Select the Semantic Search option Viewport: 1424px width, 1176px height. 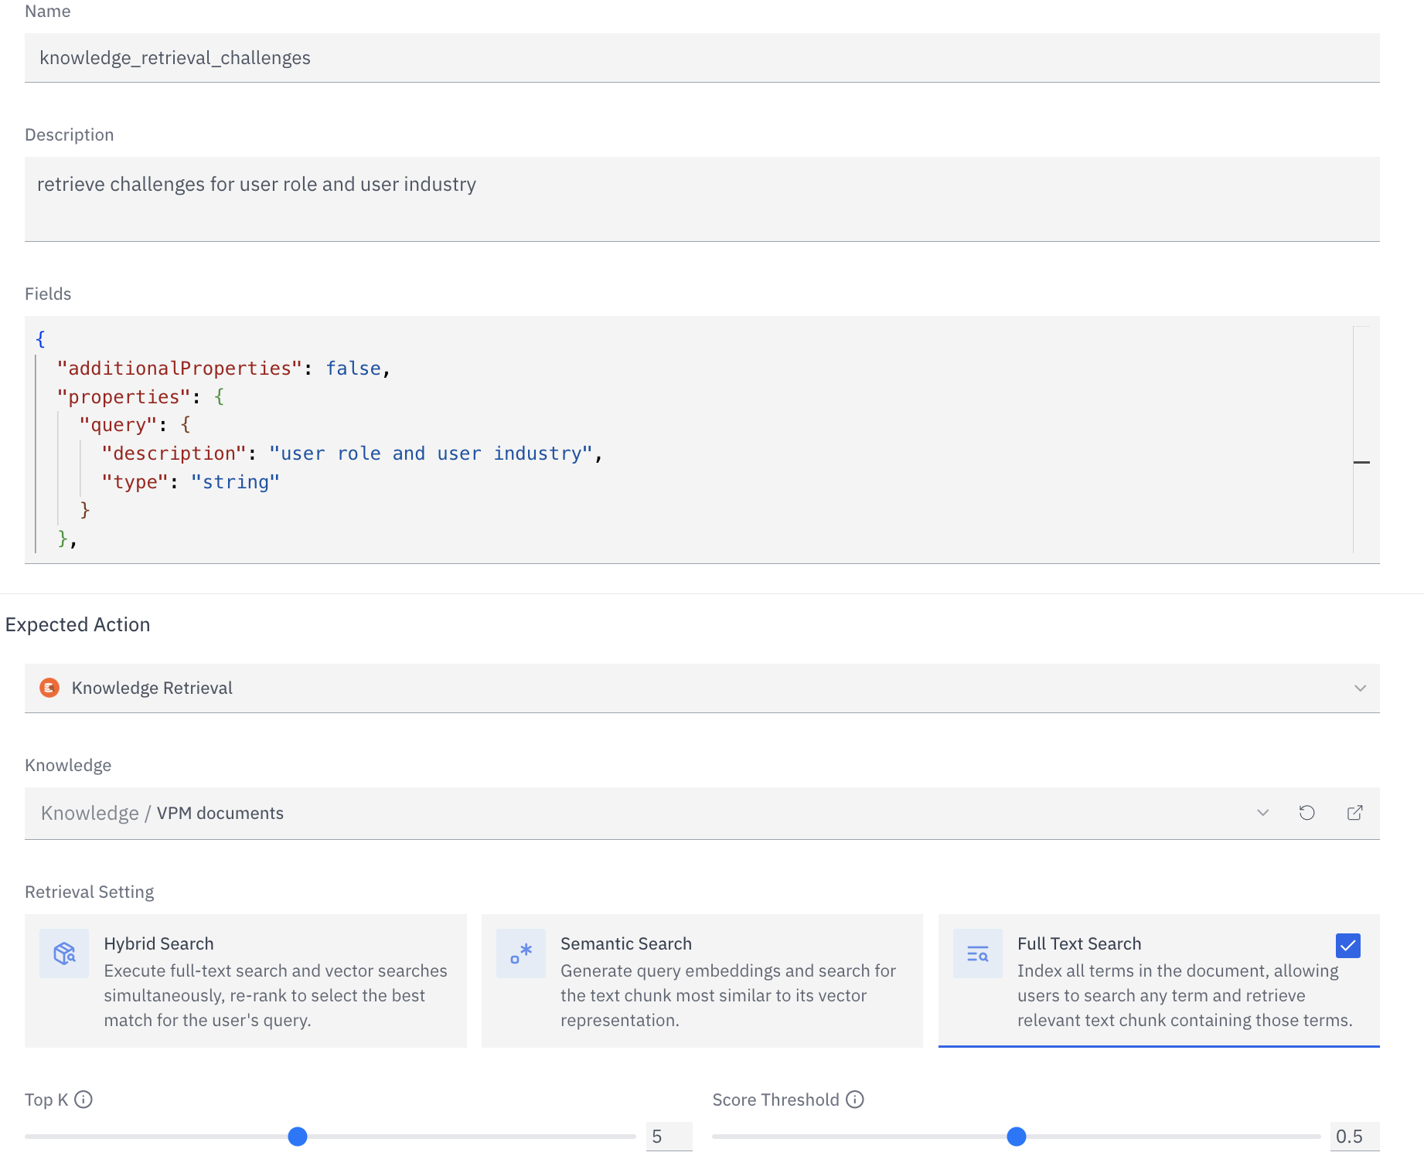702,981
